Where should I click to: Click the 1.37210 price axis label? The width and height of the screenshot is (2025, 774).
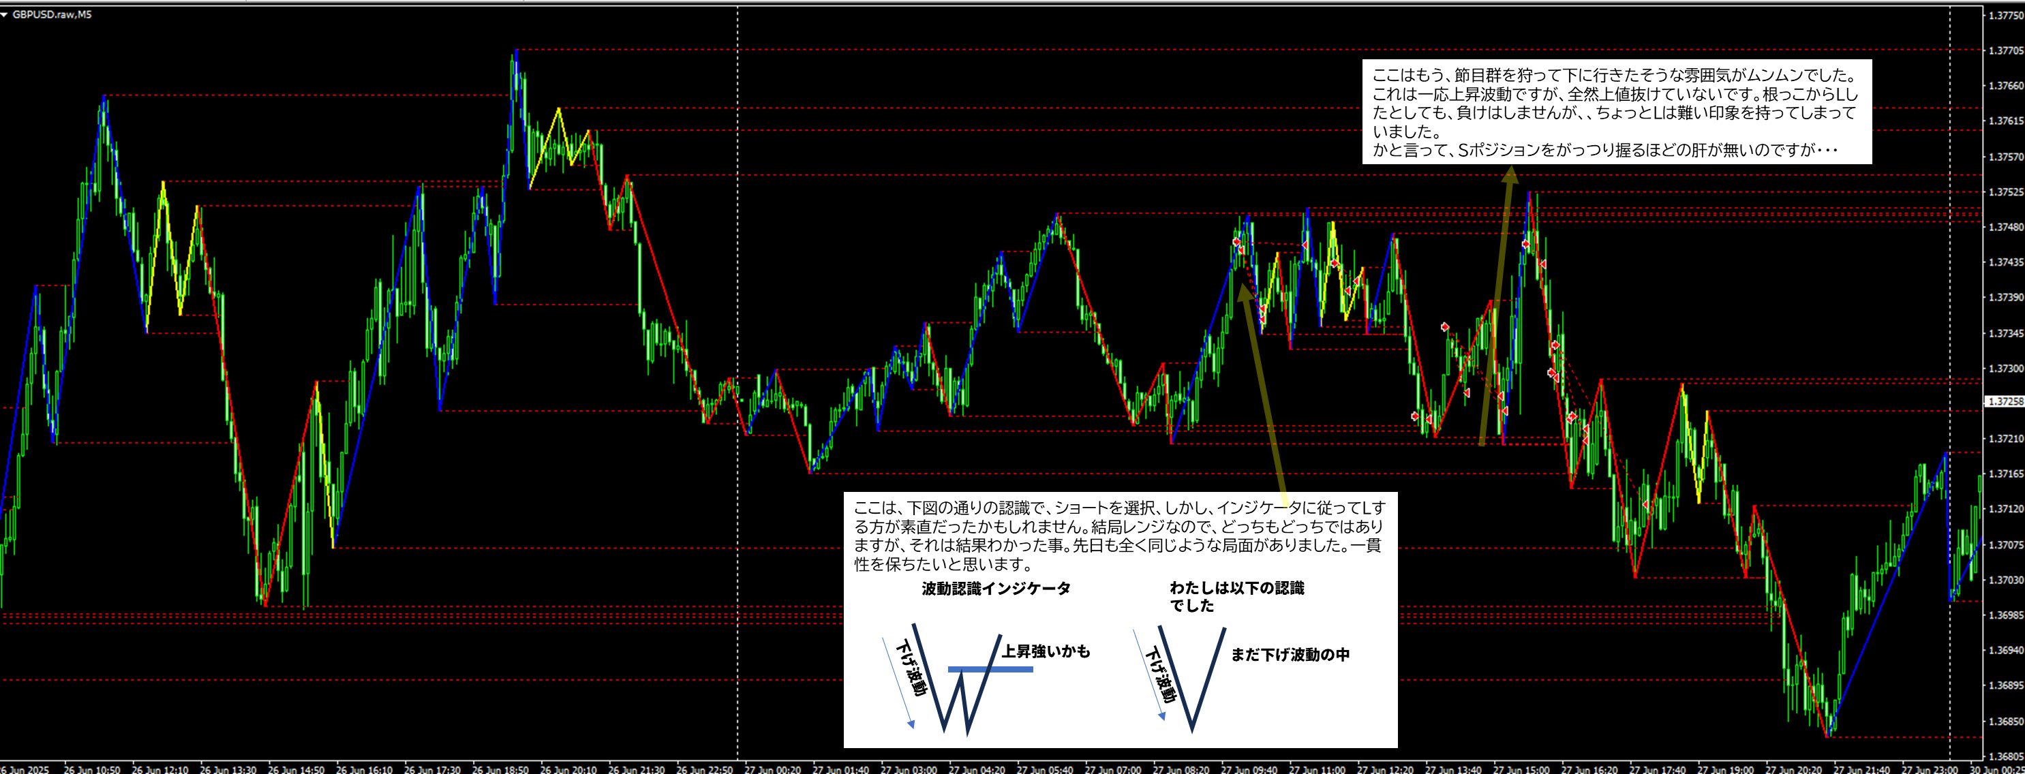coord(2005,439)
